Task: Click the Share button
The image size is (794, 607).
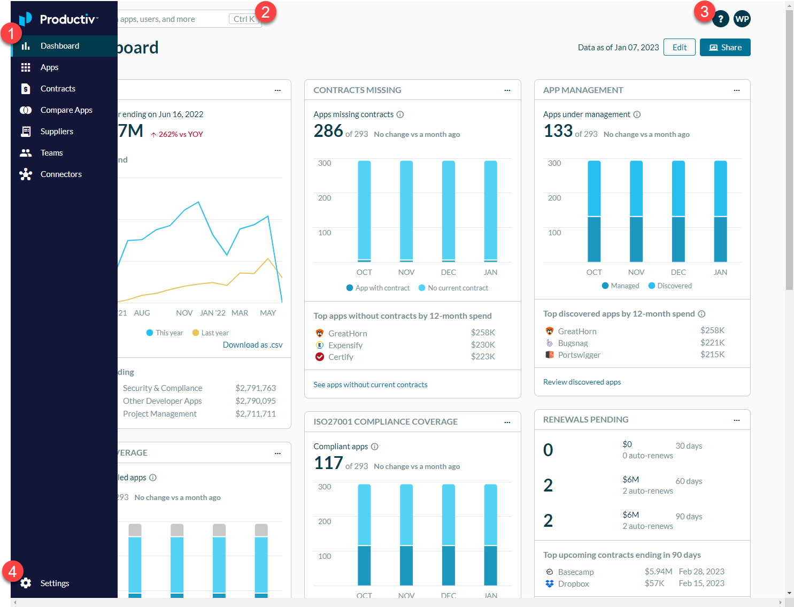Action: tap(725, 48)
